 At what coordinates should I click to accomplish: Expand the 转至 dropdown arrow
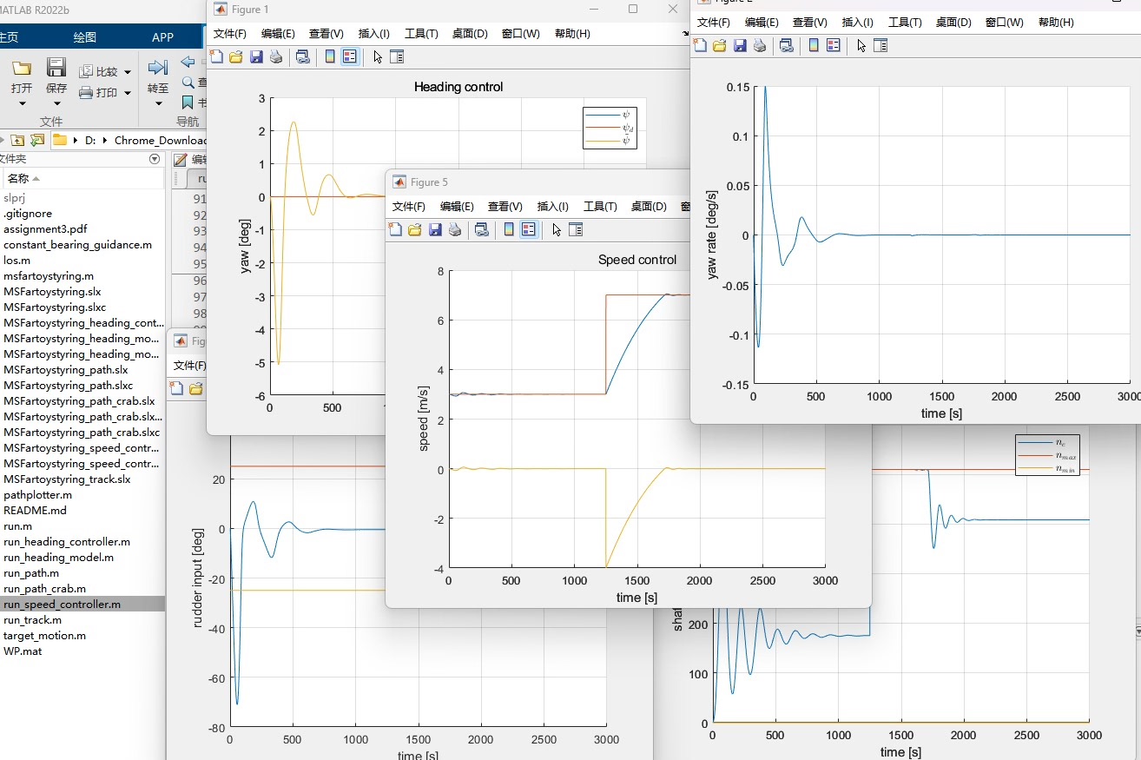pos(158,103)
